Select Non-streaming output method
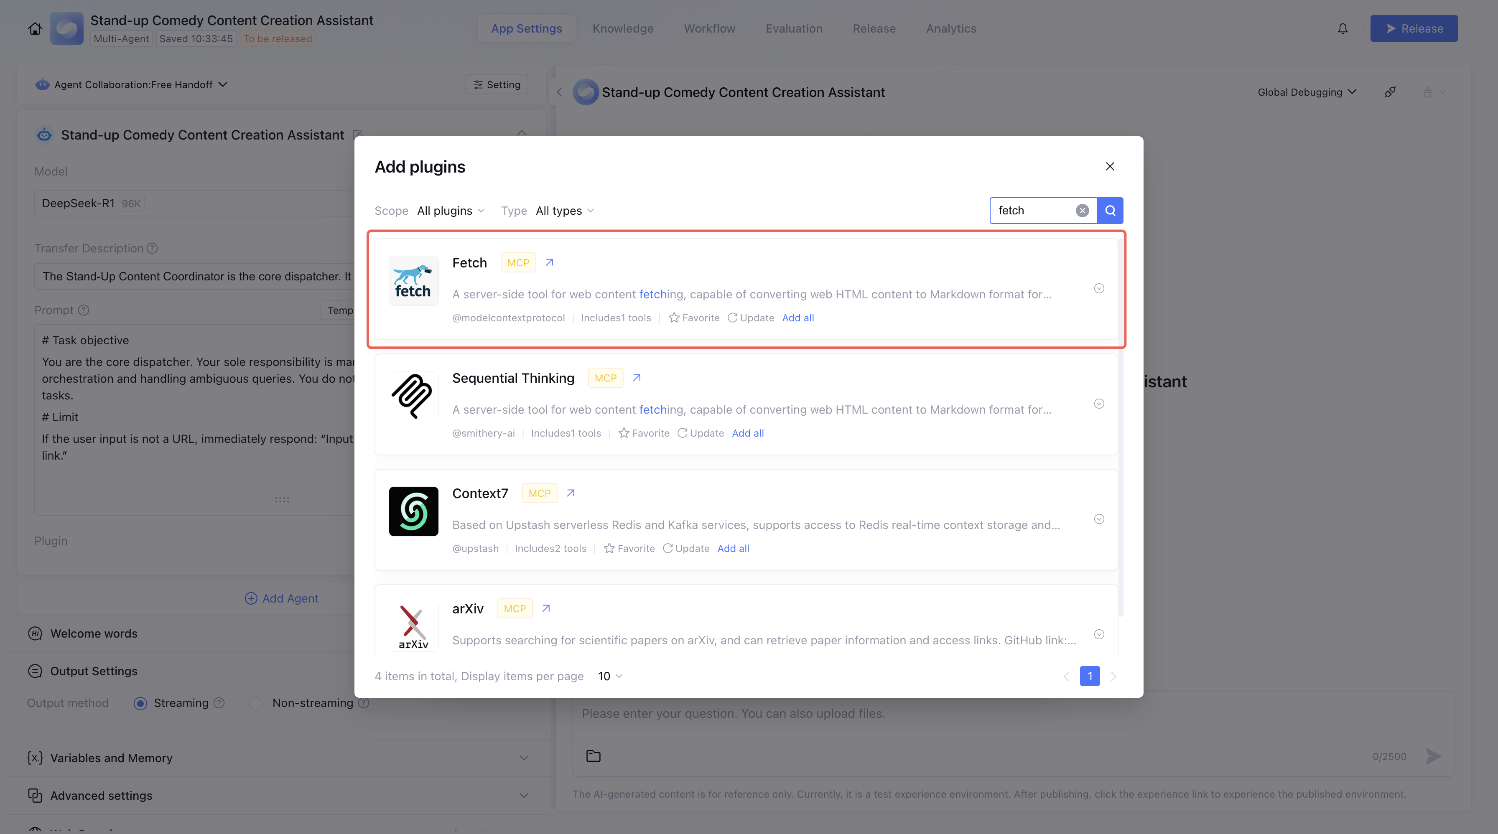This screenshot has width=1498, height=834. pos(256,703)
